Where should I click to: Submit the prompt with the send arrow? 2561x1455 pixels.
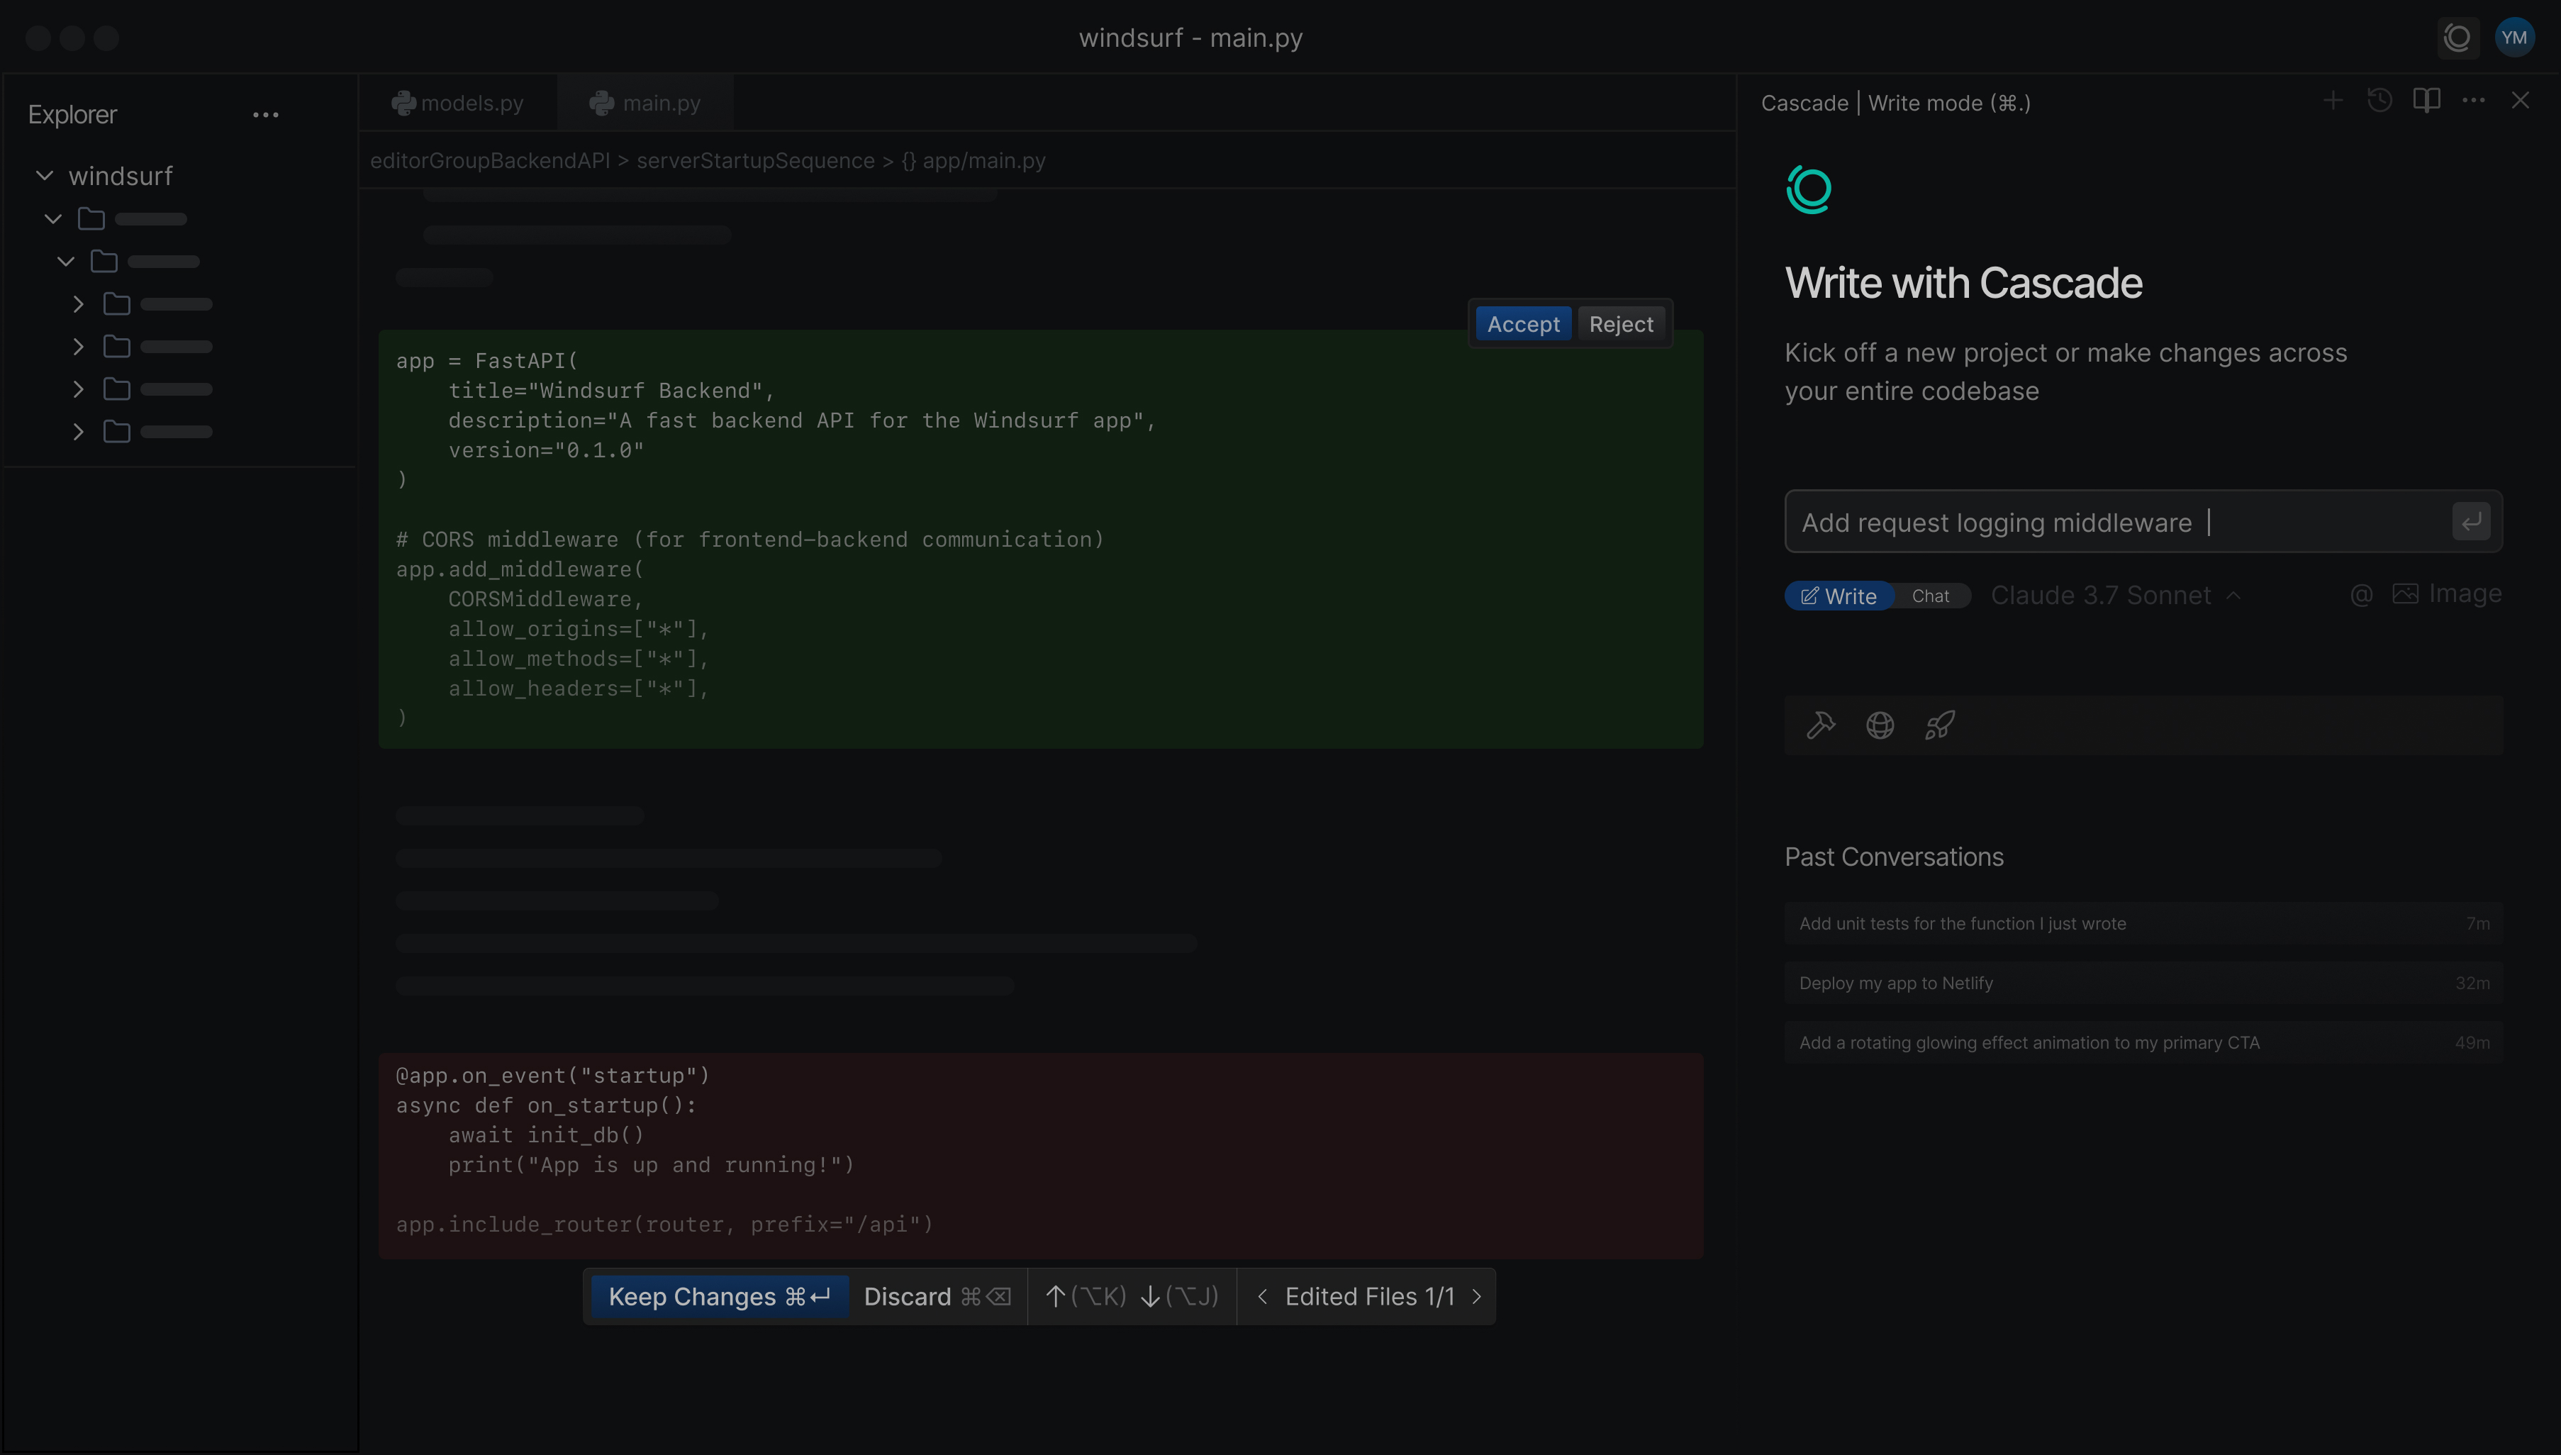pyautogui.click(x=2471, y=520)
